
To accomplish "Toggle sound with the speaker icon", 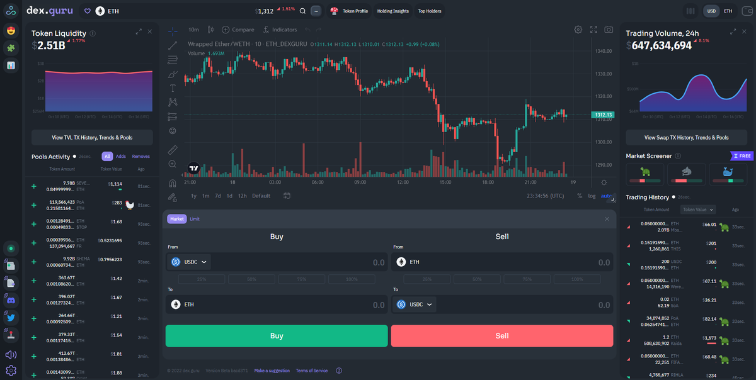I will tap(11, 355).
